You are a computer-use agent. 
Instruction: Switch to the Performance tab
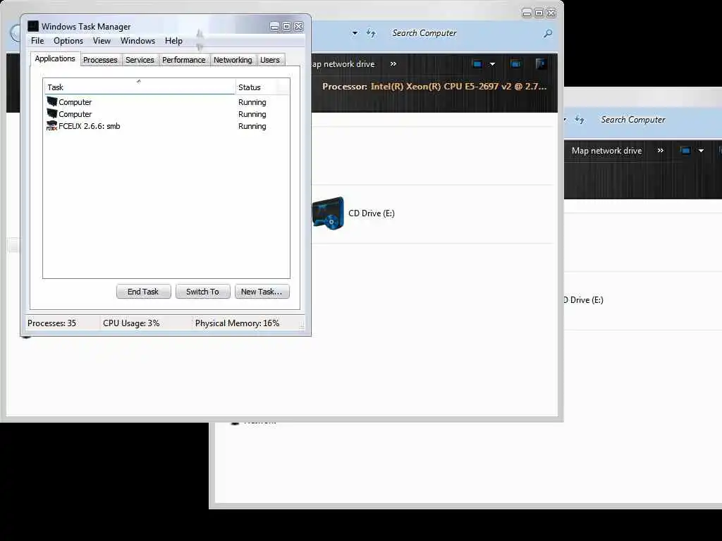[184, 60]
